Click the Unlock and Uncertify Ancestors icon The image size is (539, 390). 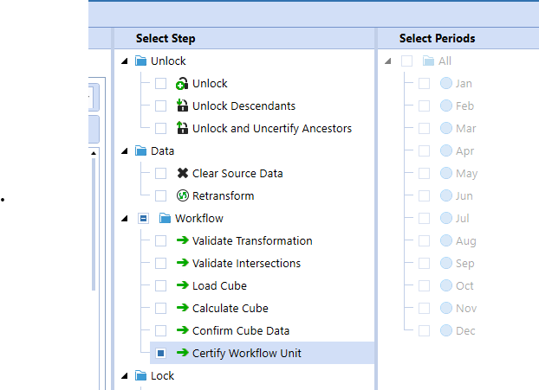point(182,129)
